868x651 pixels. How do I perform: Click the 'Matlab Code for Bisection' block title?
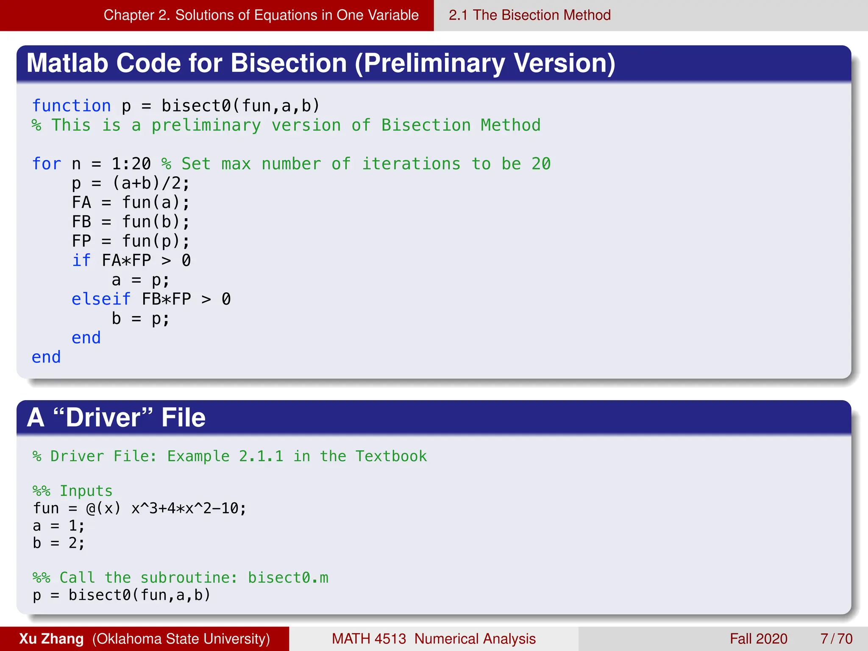click(321, 63)
